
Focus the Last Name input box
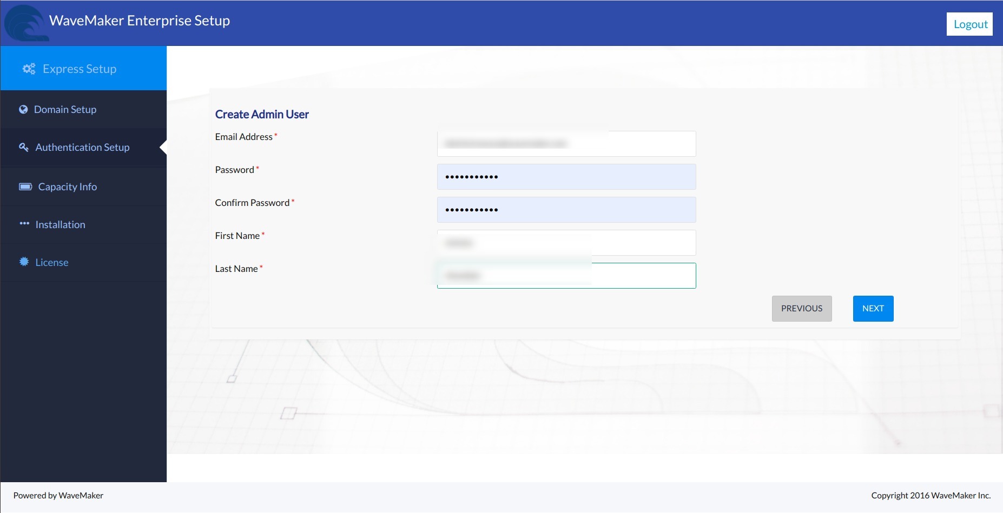(566, 276)
